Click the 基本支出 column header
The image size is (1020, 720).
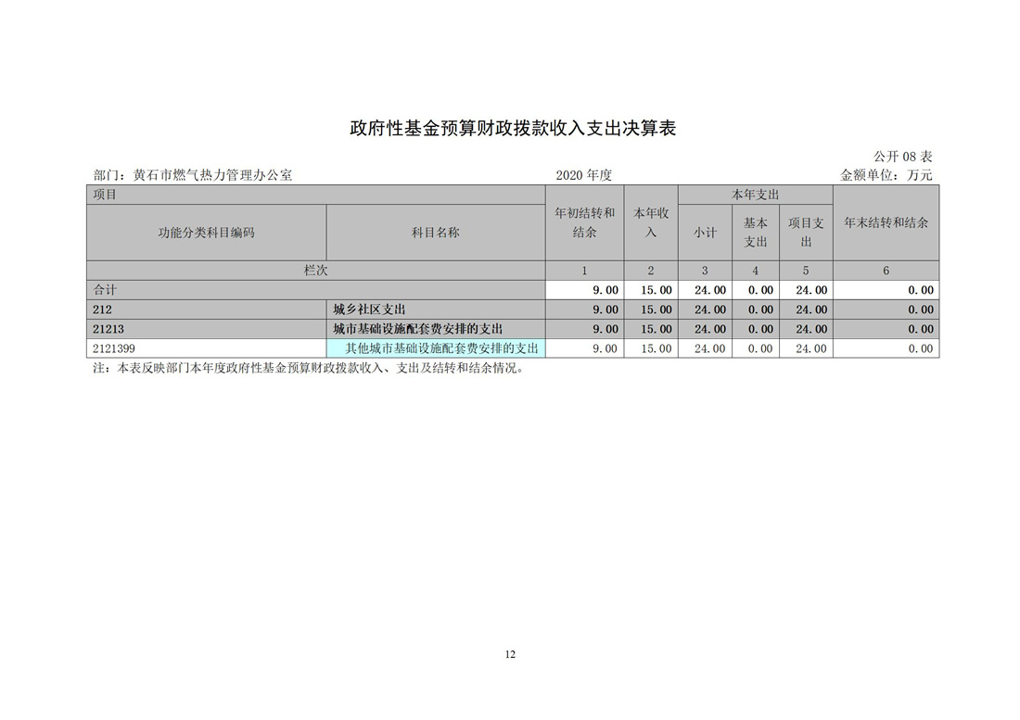point(755,233)
